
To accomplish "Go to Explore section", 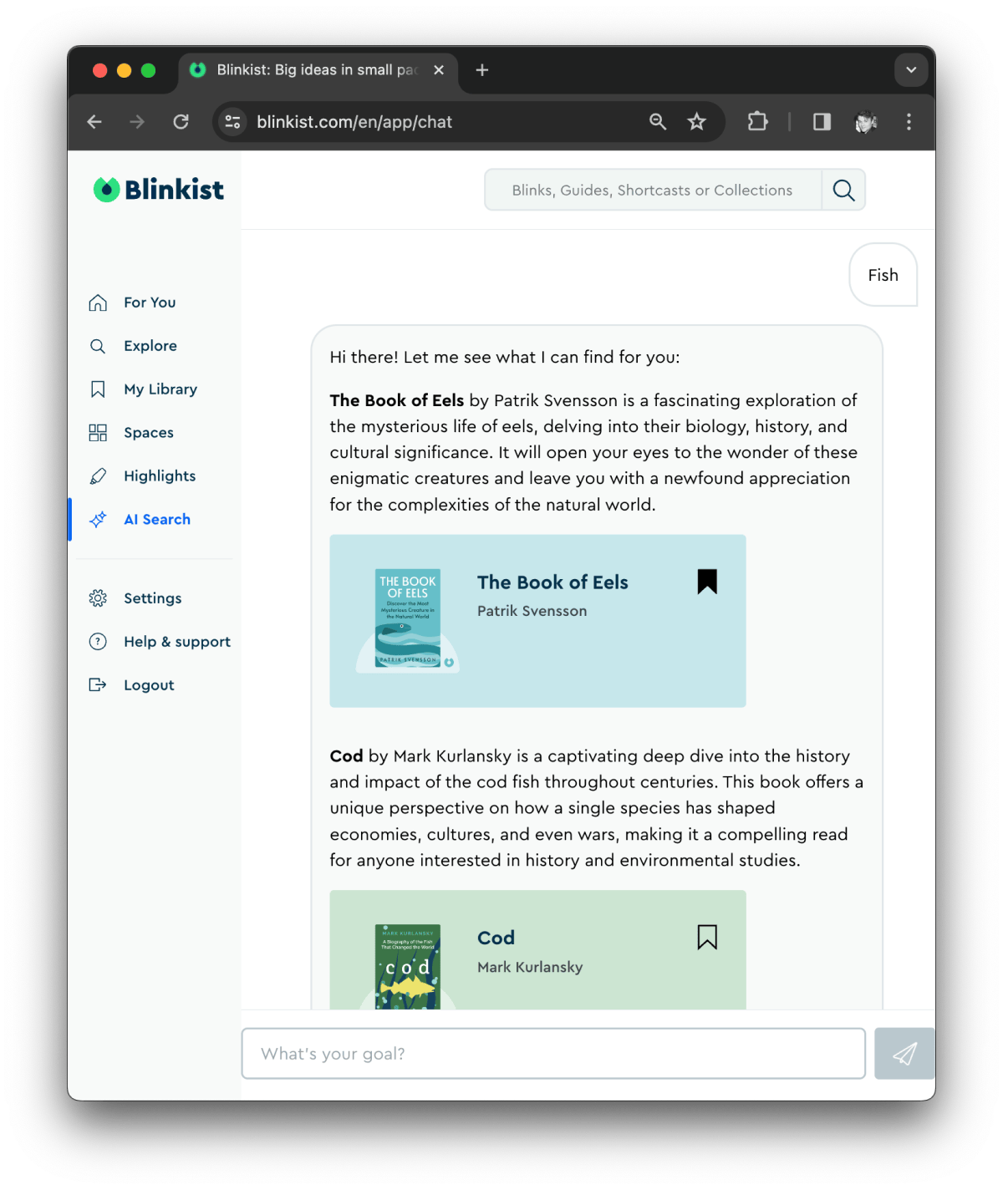I will (x=150, y=346).
